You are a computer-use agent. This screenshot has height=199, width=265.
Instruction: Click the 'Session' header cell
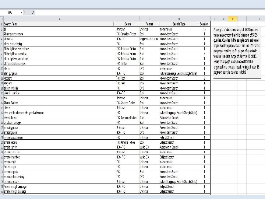205,24
